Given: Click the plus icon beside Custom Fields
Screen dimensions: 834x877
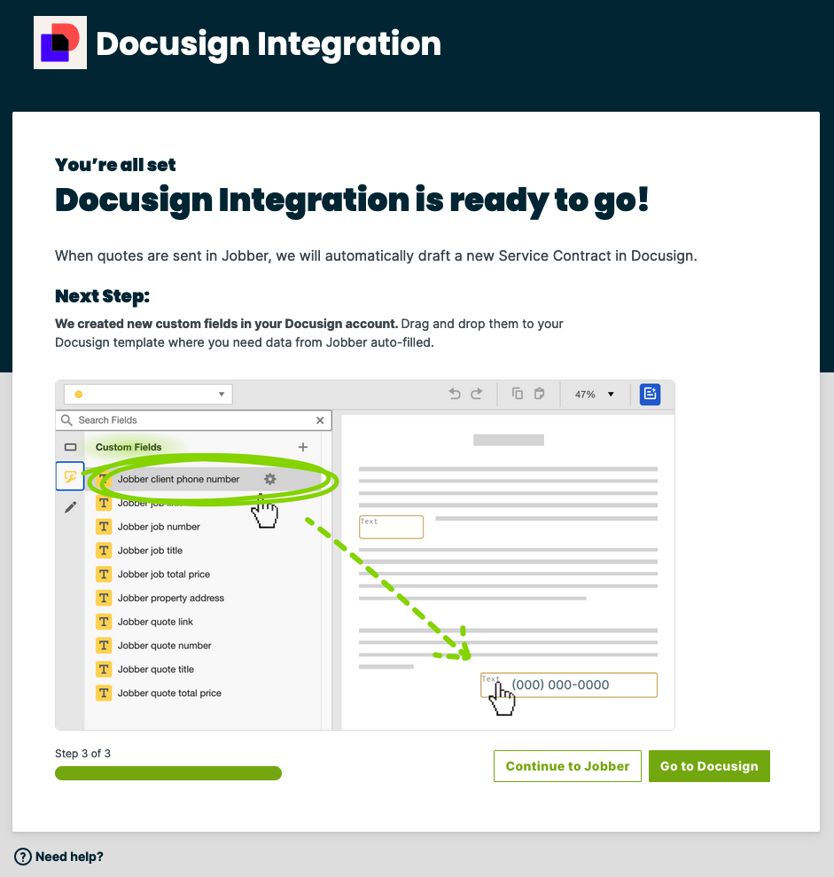Looking at the screenshot, I should (303, 447).
